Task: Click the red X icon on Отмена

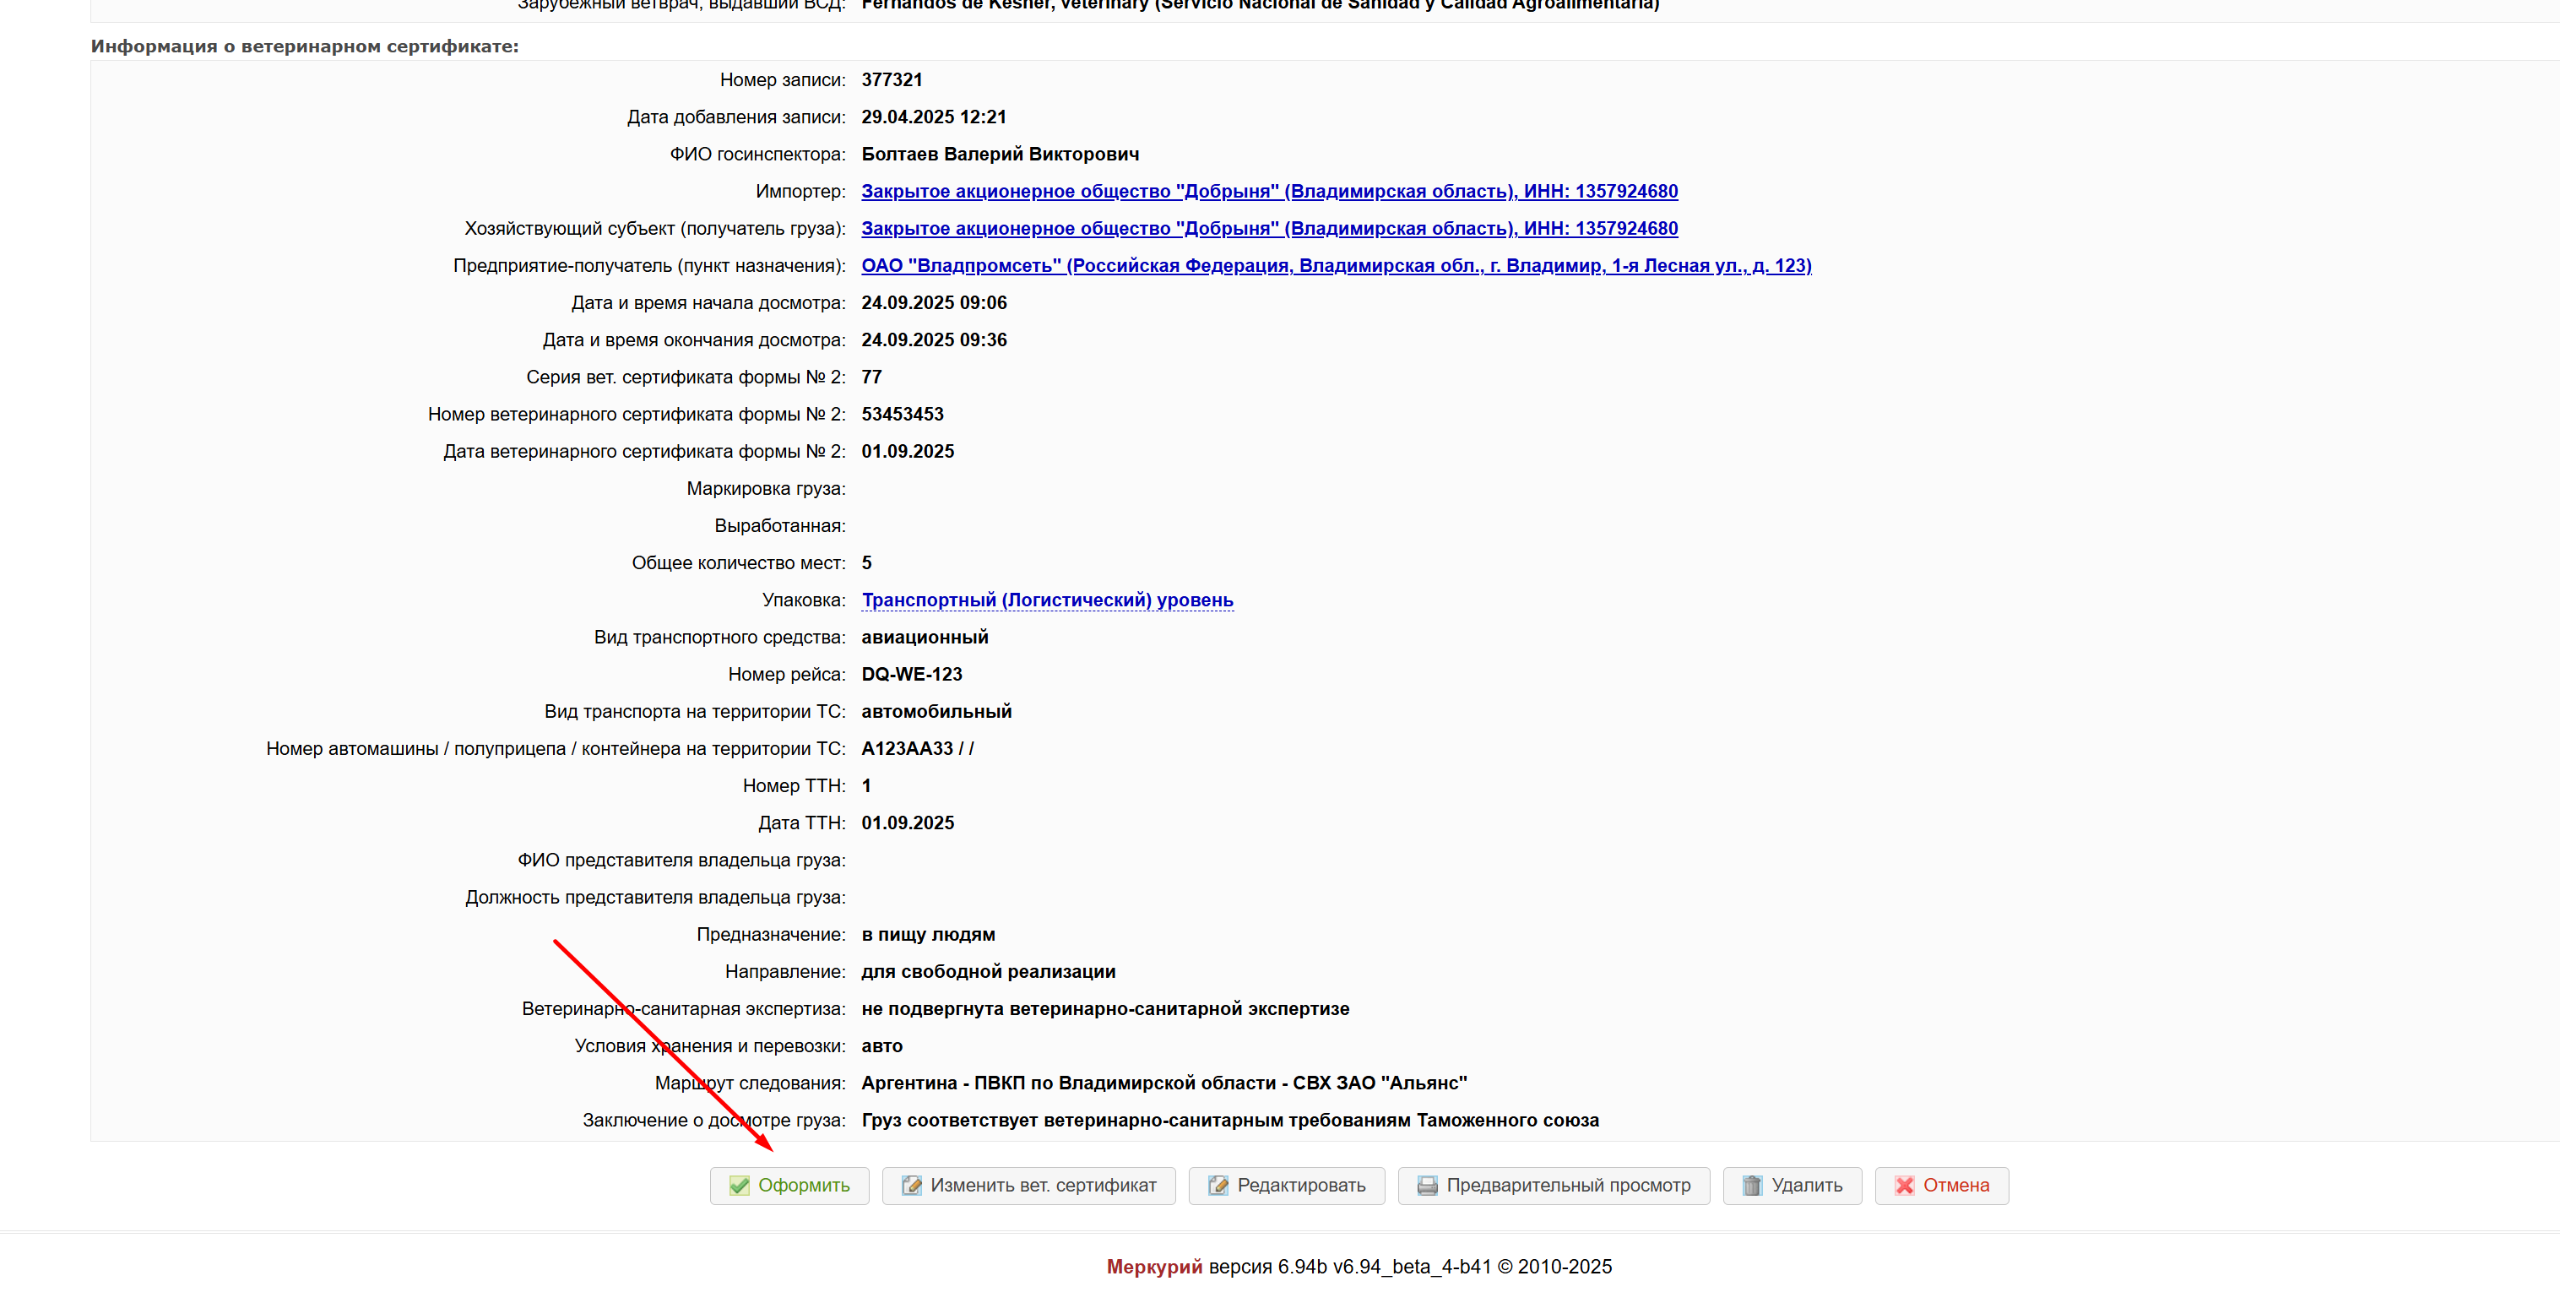Action: 1904,1186
